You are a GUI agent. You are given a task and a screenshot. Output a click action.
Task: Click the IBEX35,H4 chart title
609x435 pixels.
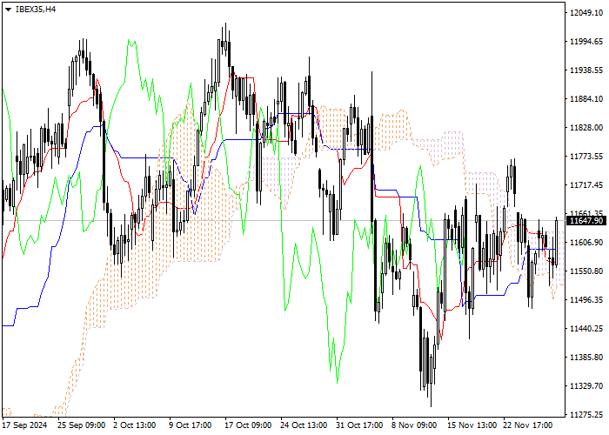click(36, 10)
